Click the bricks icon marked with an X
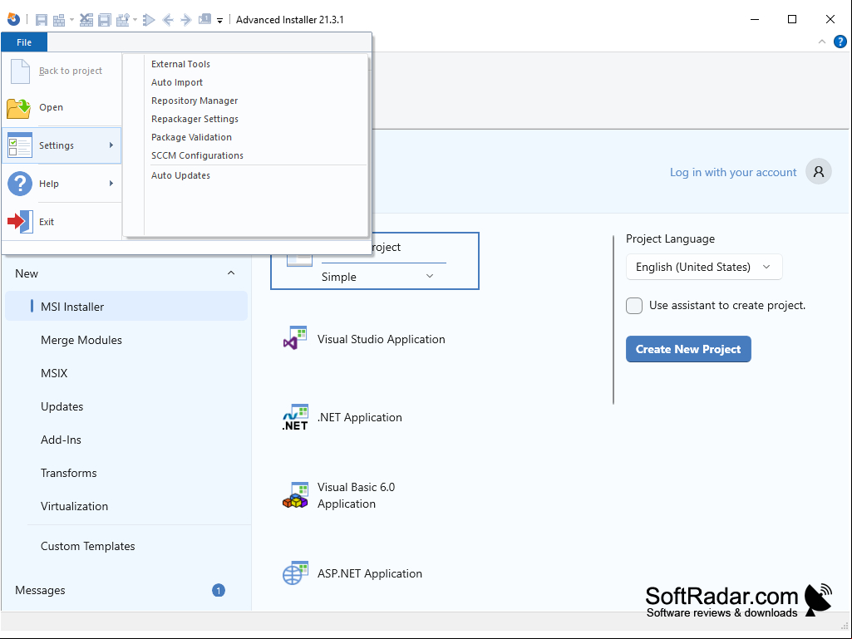Image resolution: width=852 pixels, height=639 pixels. click(86, 20)
